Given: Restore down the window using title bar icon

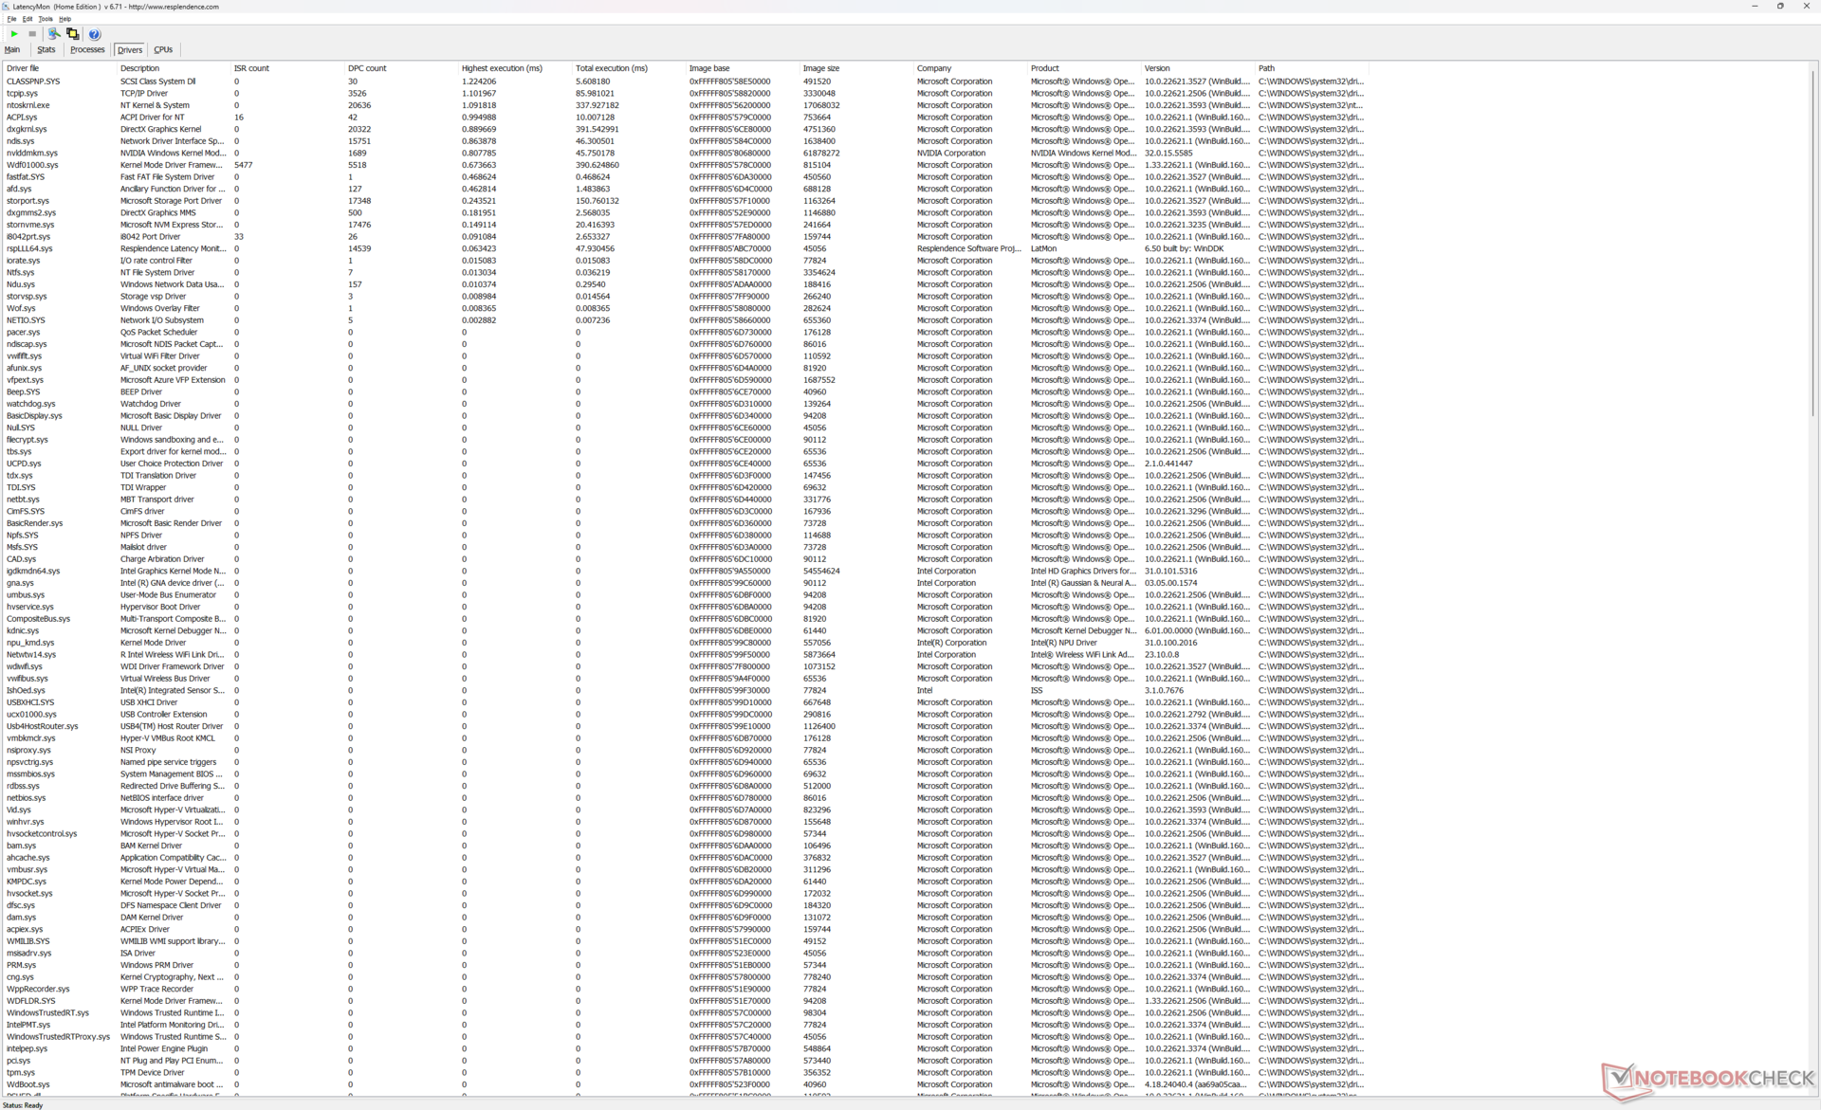Looking at the screenshot, I should [1780, 7].
